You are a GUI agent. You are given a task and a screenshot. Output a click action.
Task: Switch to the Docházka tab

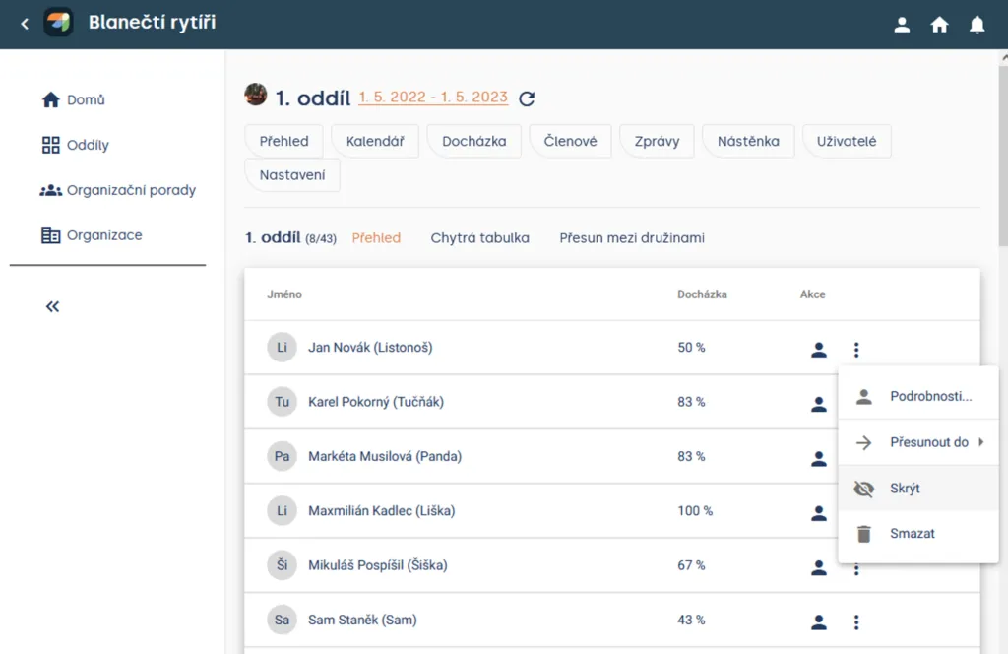[x=473, y=141]
